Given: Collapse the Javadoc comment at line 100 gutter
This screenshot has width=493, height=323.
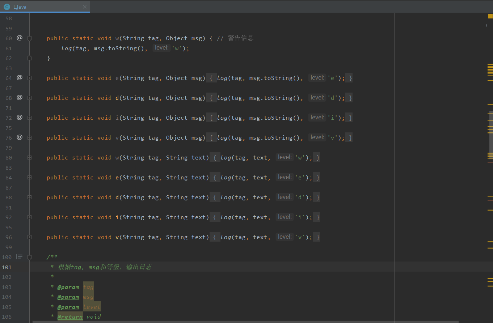Looking at the screenshot, I should (x=30, y=257).
